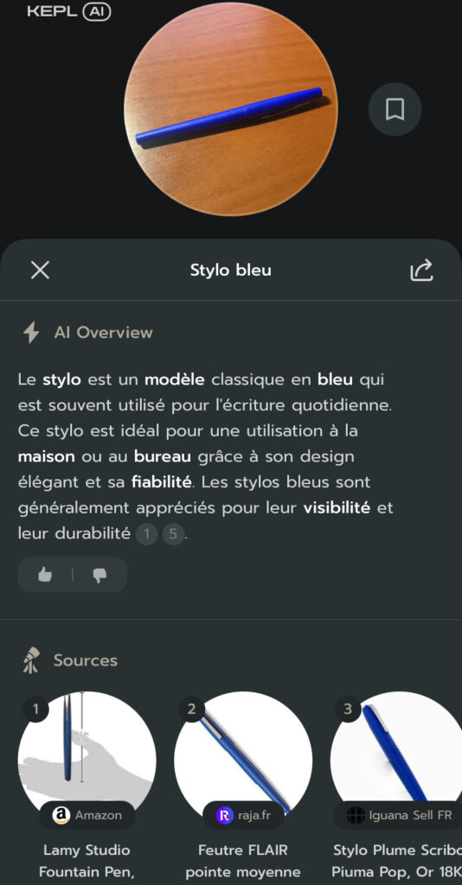Viewport: 462px width, 885px height.
Task: Open Feutre FLAIR pointe moyenne title
Action: tap(243, 861)
